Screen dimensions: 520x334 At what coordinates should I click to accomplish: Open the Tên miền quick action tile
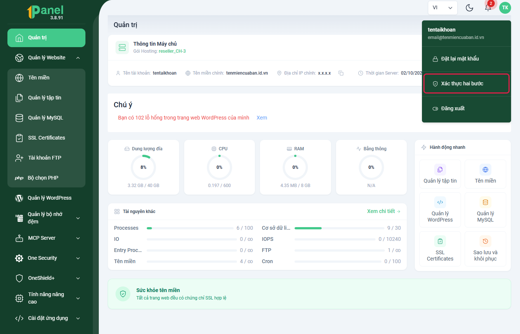[485, 174]
